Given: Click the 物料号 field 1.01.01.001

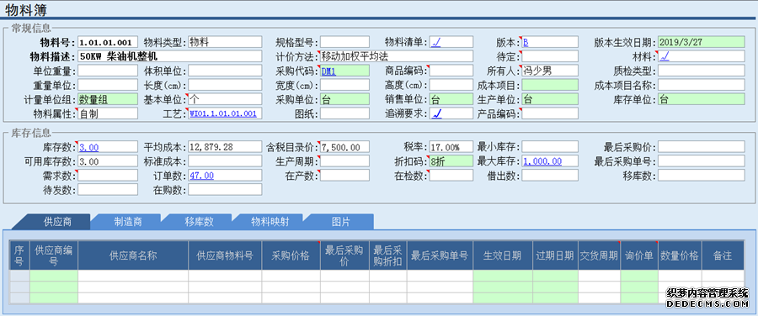Looking at the screenshot, I should 108,42.
